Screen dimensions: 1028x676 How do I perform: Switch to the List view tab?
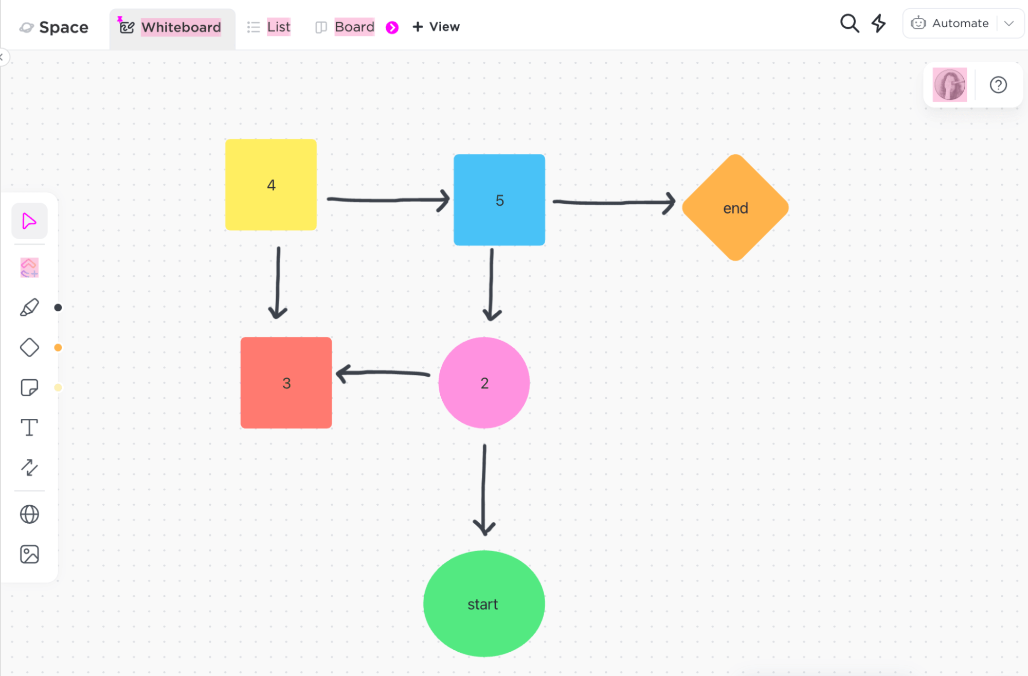(x=279, y=26)
